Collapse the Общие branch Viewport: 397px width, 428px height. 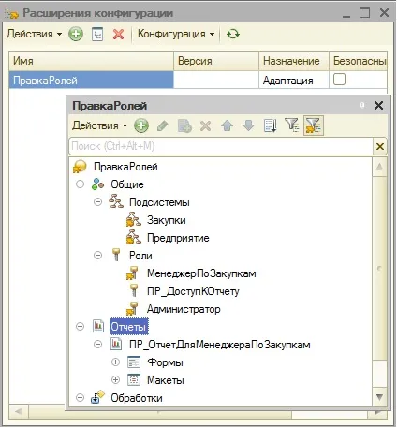pos(80,184)
